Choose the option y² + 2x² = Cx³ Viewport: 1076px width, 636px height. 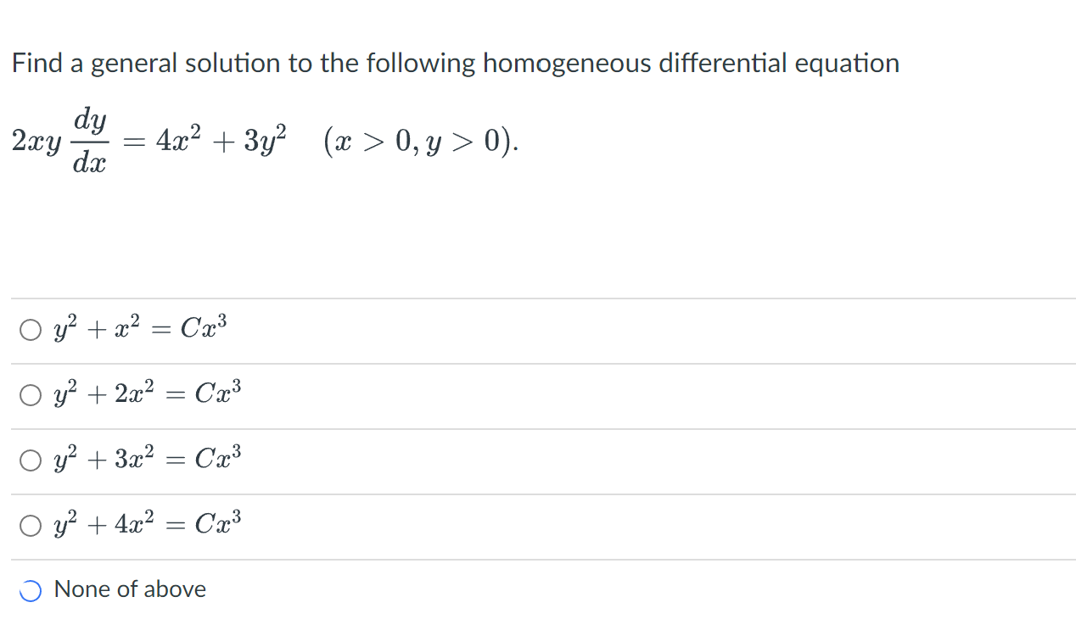pos(30,394)
